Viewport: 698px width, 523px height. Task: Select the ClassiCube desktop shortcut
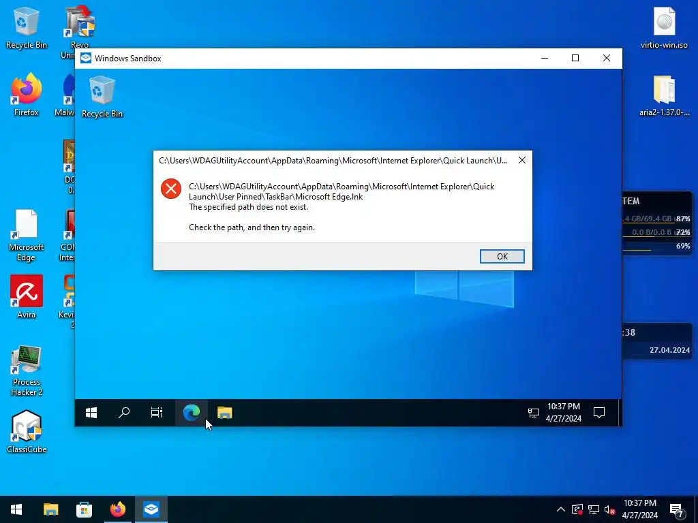tap(27, 431)
